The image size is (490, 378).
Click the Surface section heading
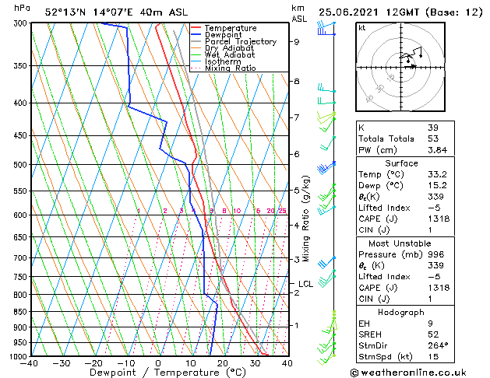pos(401,163)
